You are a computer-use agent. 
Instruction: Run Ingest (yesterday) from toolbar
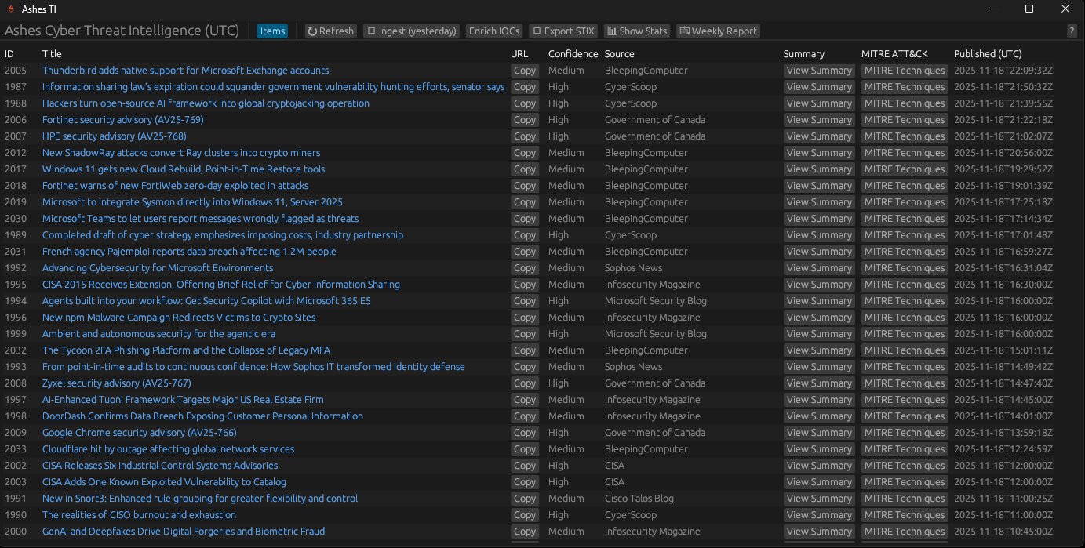pos(412,31)
